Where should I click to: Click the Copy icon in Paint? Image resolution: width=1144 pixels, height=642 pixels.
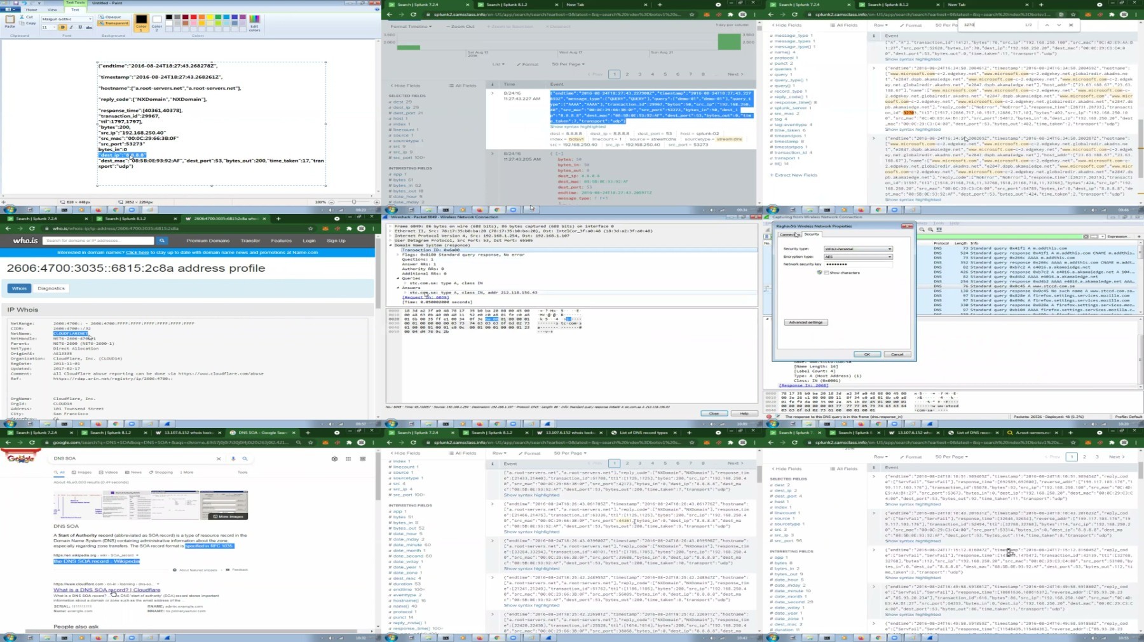click(28, 23)
